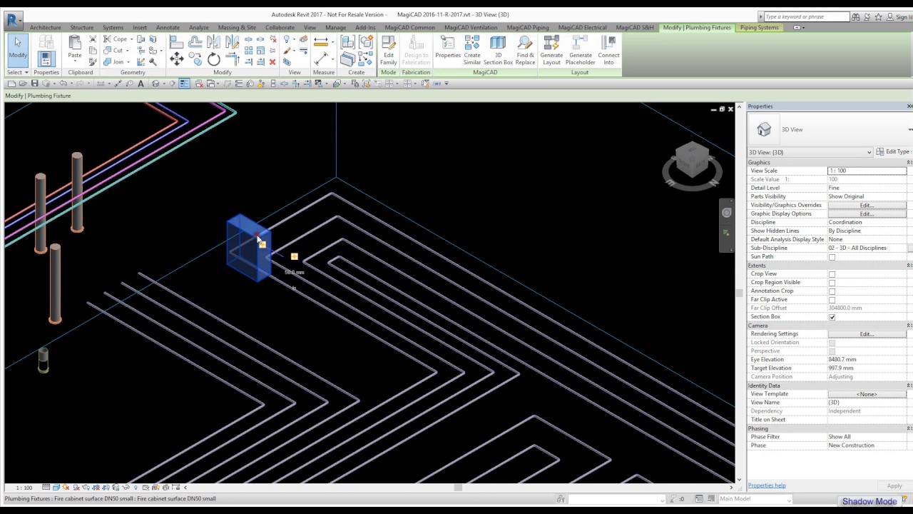This screenshot has width=913, height=514.
Task: Open the Select panel dropdown
Action: pos(17,72)
